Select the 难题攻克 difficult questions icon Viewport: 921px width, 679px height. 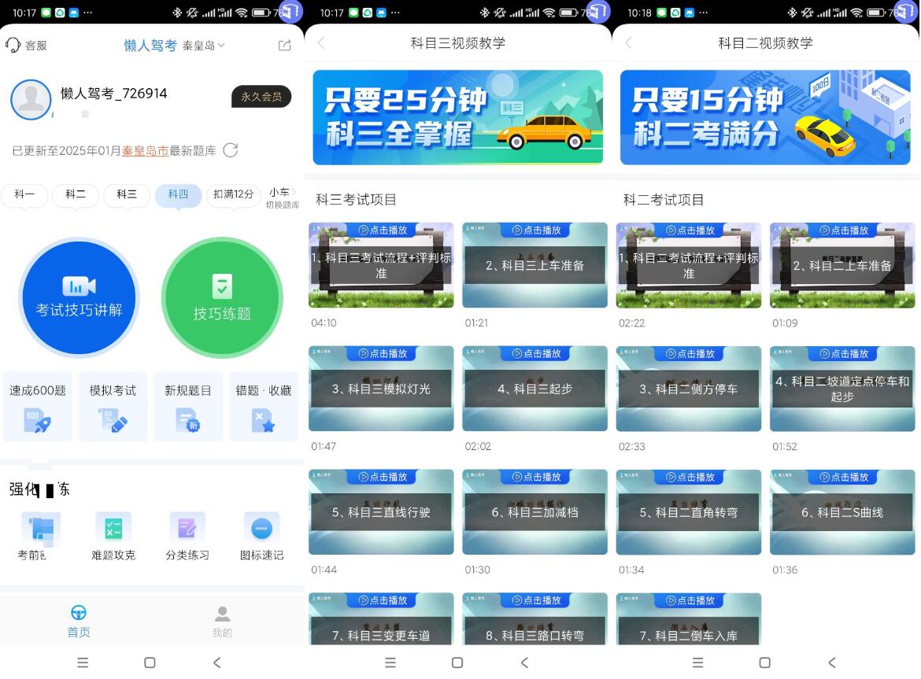(x=113, y=529)
